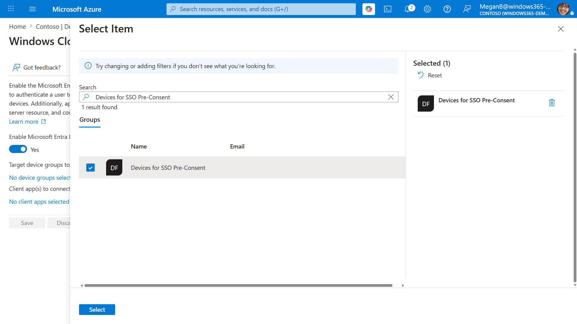Click into the group Search input
The height and width of the screenshot is (324, 577).
(x=239, y=97)
